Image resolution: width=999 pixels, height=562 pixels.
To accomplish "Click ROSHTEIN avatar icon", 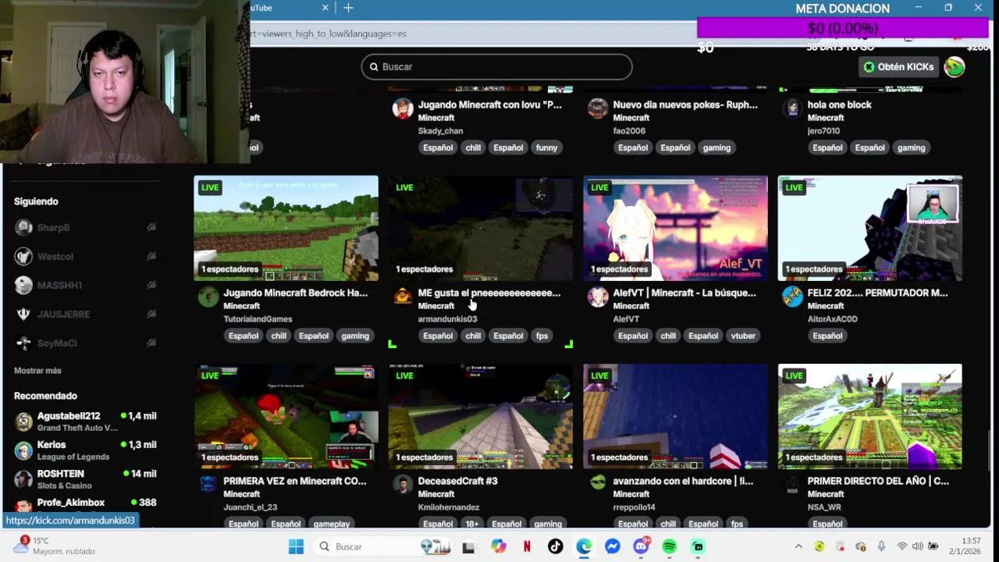I will point(23,479).
